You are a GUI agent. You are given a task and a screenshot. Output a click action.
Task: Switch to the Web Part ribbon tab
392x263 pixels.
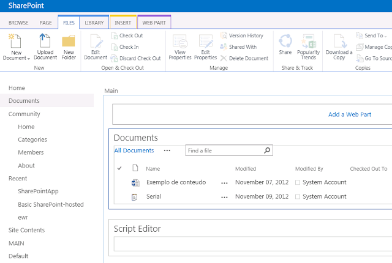154,23
